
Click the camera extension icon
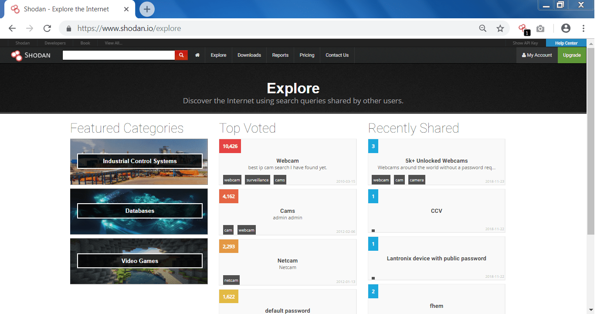coord(540,28)
